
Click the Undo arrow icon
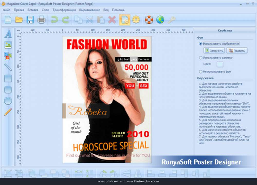(54, 20)
